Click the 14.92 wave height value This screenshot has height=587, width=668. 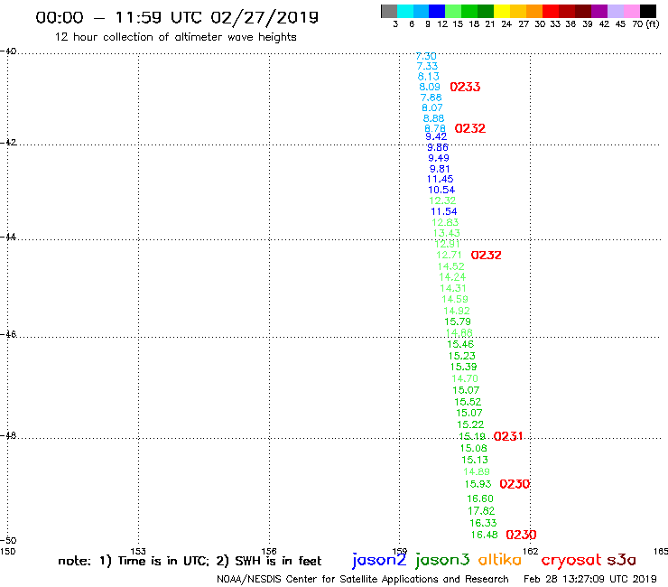pos(457,312)
